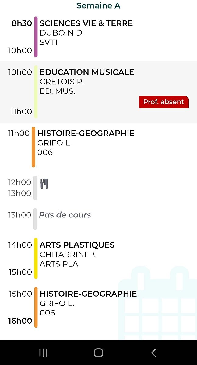Screen dimensions: 197x365
Task: Open the 15h00 Histoire-Geographie lesson
Action: point(88,294)
